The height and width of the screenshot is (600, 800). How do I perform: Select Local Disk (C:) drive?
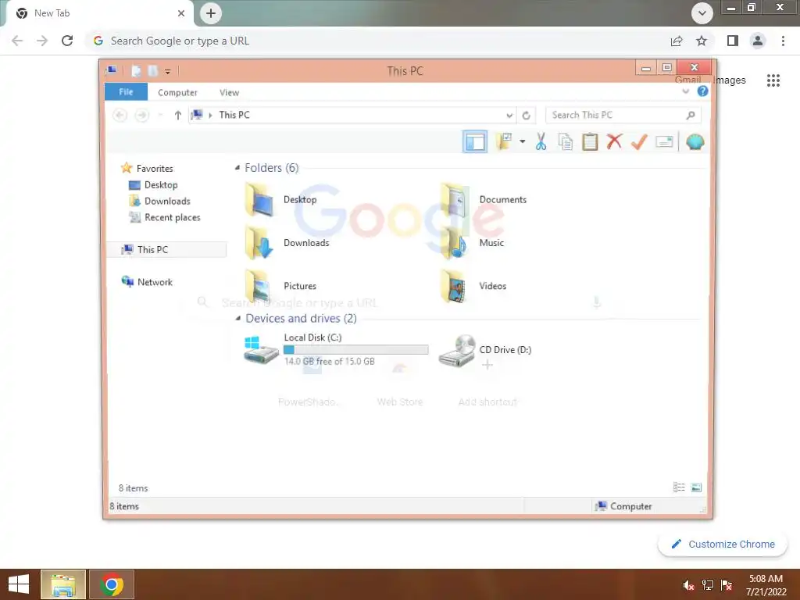[336, 349]
